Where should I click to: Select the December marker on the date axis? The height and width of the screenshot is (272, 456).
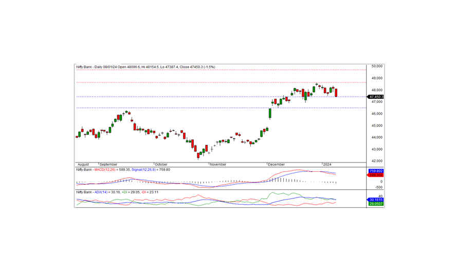(x=277, y=164)
